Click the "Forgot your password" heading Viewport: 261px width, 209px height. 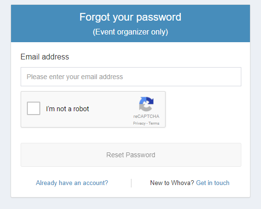130,17
